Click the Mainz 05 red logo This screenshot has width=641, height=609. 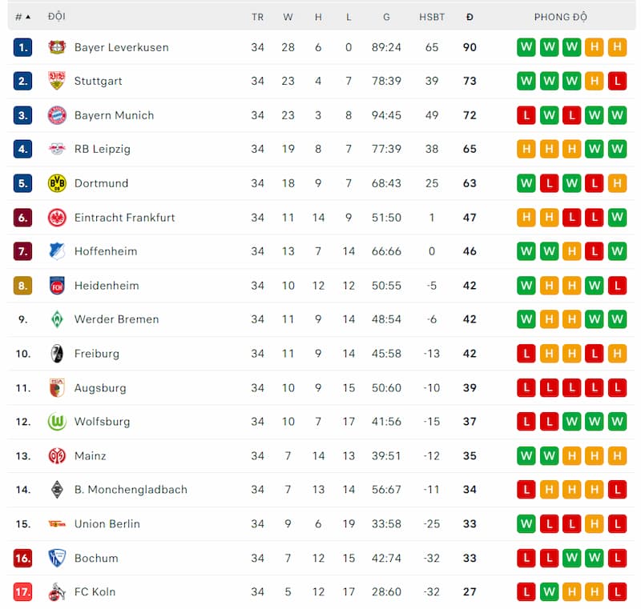click(x=57, y=455)
